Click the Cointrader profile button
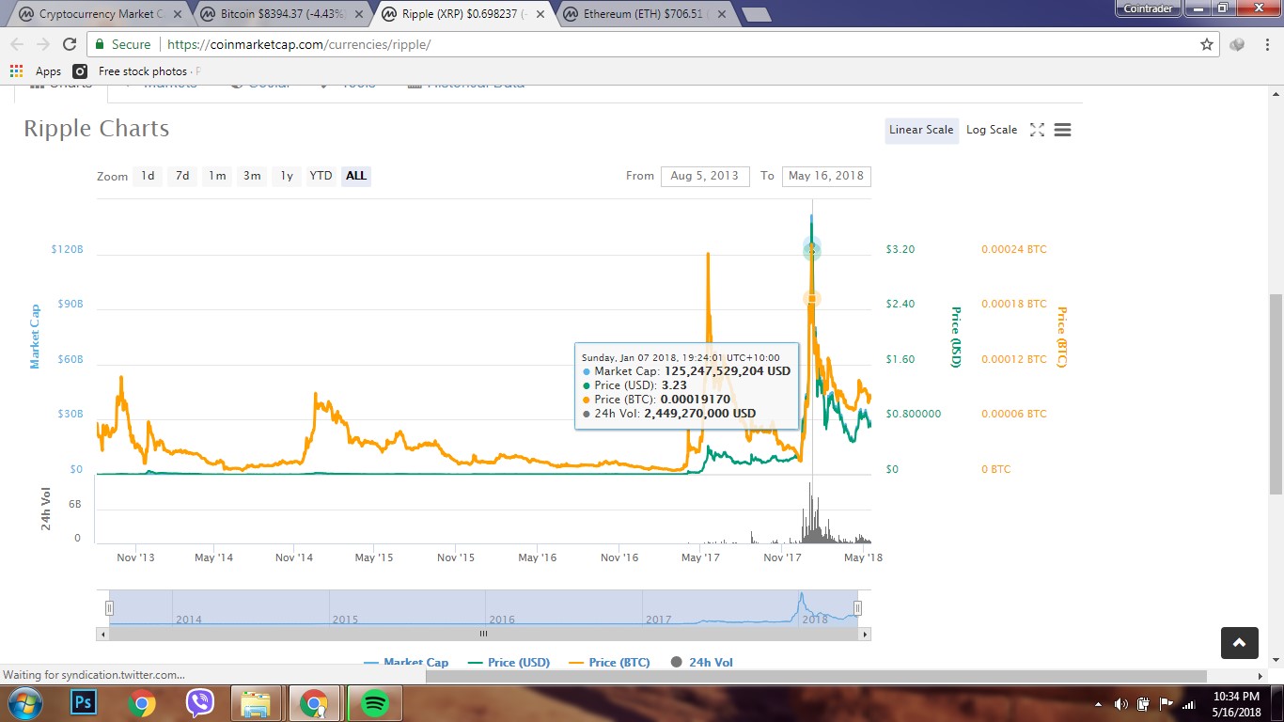 1148,8
